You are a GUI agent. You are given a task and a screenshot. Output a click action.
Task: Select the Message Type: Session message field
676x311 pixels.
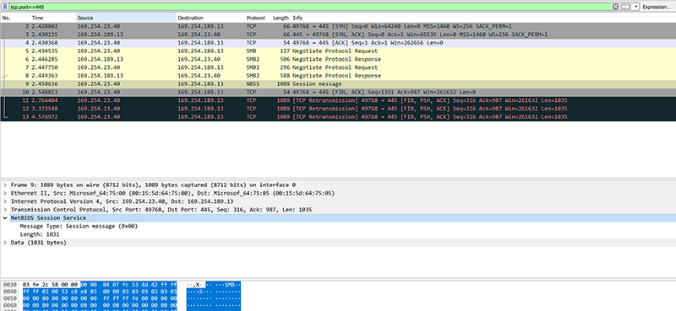click(x=79, y=226)
